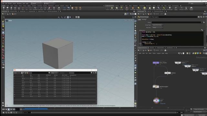Open the VEX snippet expression editor icon
207x116 pixels.
coord(202,30)
